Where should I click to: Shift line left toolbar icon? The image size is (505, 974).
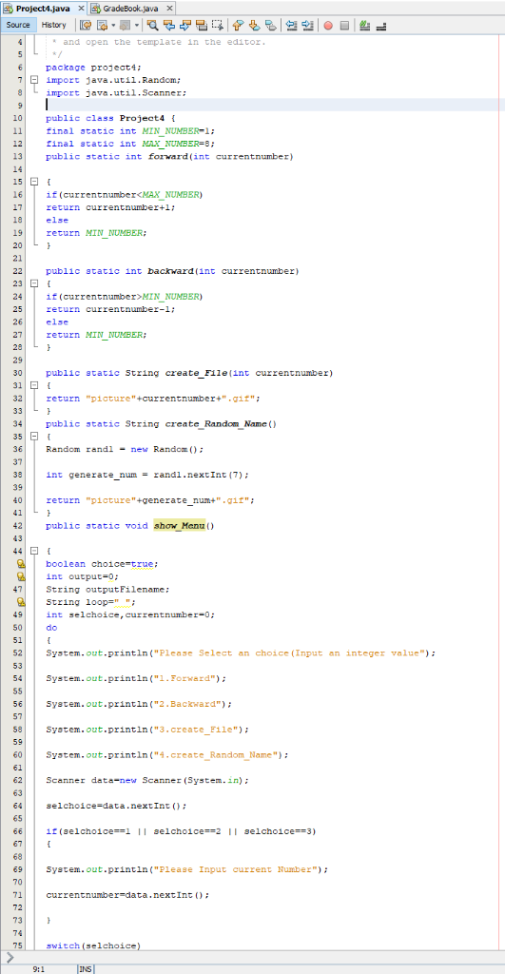[x=291, y=25]
